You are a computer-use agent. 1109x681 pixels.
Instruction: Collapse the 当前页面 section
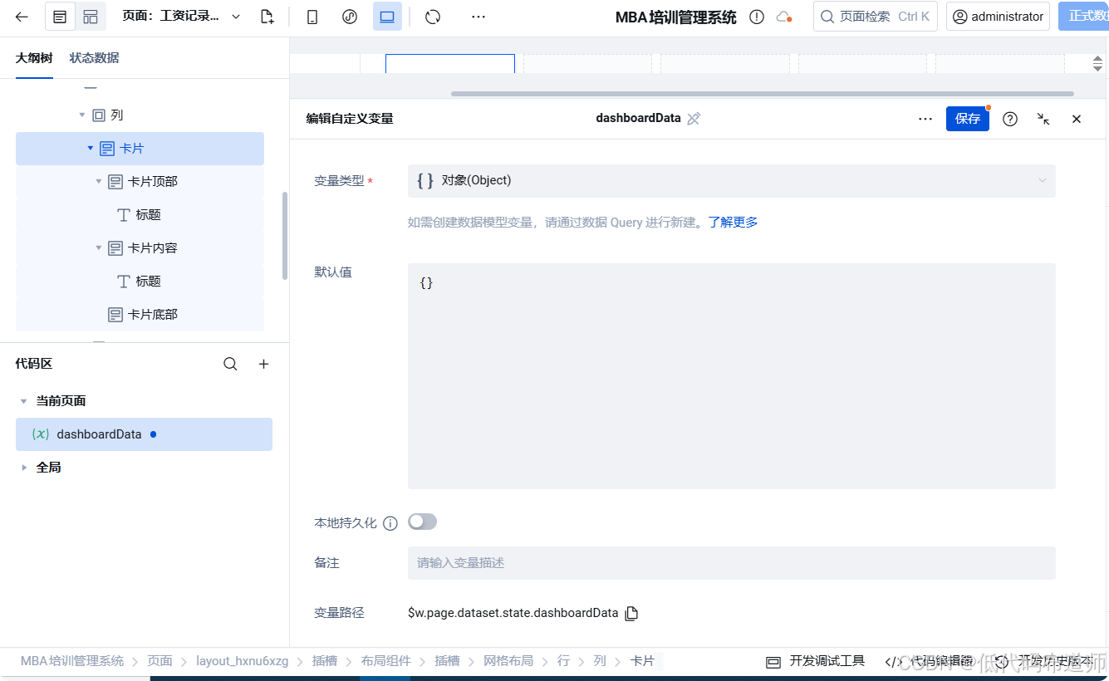click(x=24, y=401)
